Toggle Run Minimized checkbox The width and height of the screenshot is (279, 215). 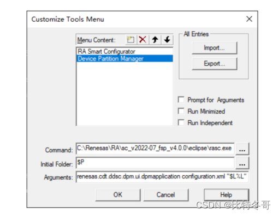pos(181,111)
